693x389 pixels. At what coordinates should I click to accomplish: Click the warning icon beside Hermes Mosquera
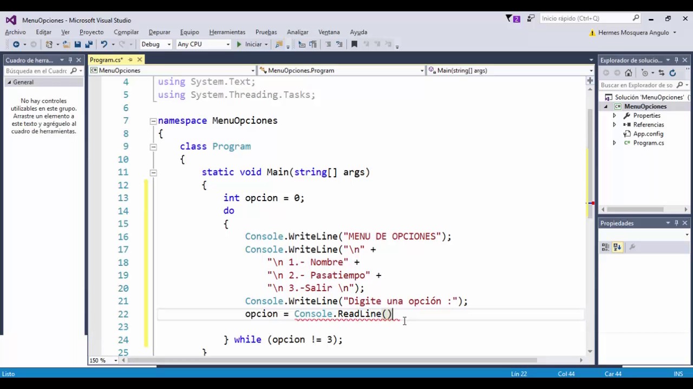[x=592, y=32]
